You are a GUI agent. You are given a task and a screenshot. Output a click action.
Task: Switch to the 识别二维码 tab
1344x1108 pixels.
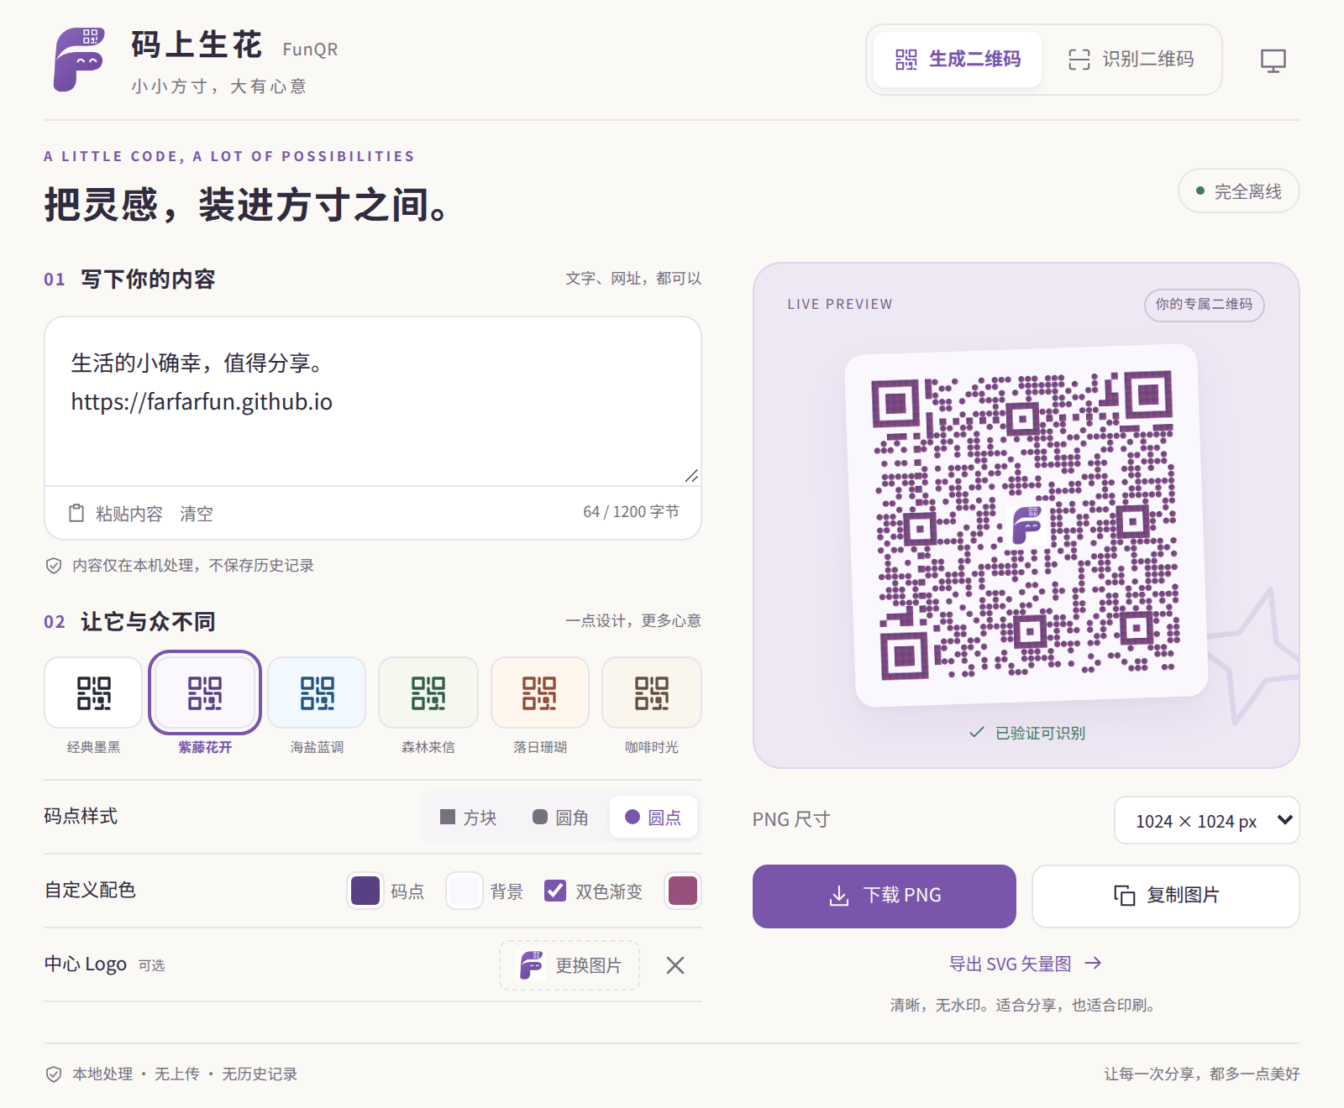pos(1131,60)
